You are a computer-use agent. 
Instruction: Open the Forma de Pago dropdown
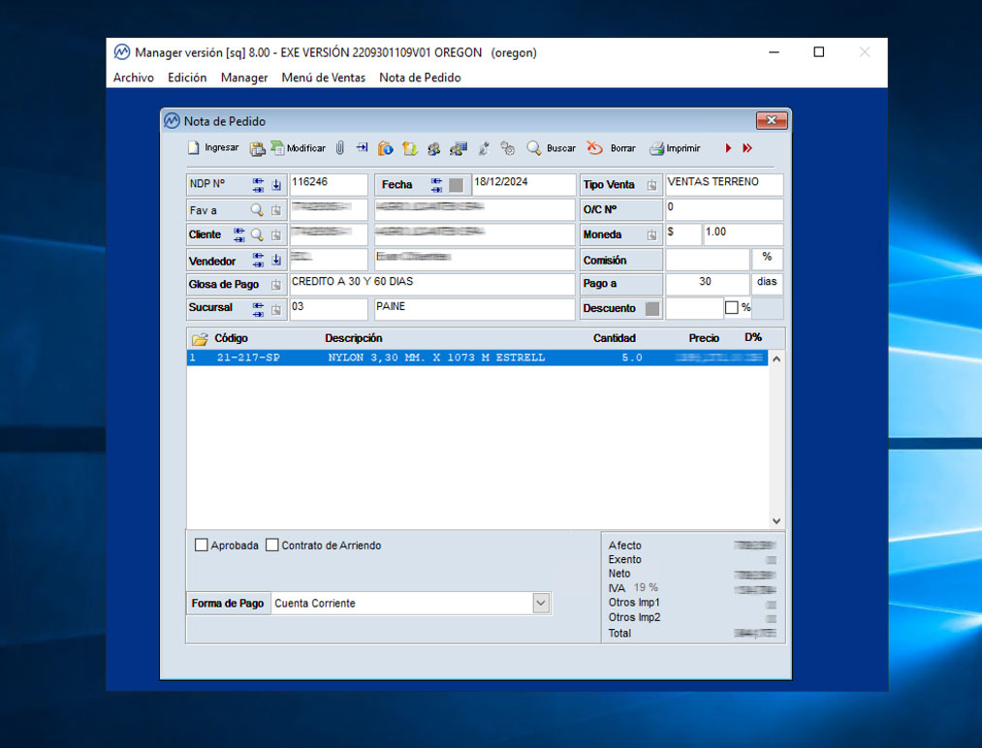(x=541, y=604)
